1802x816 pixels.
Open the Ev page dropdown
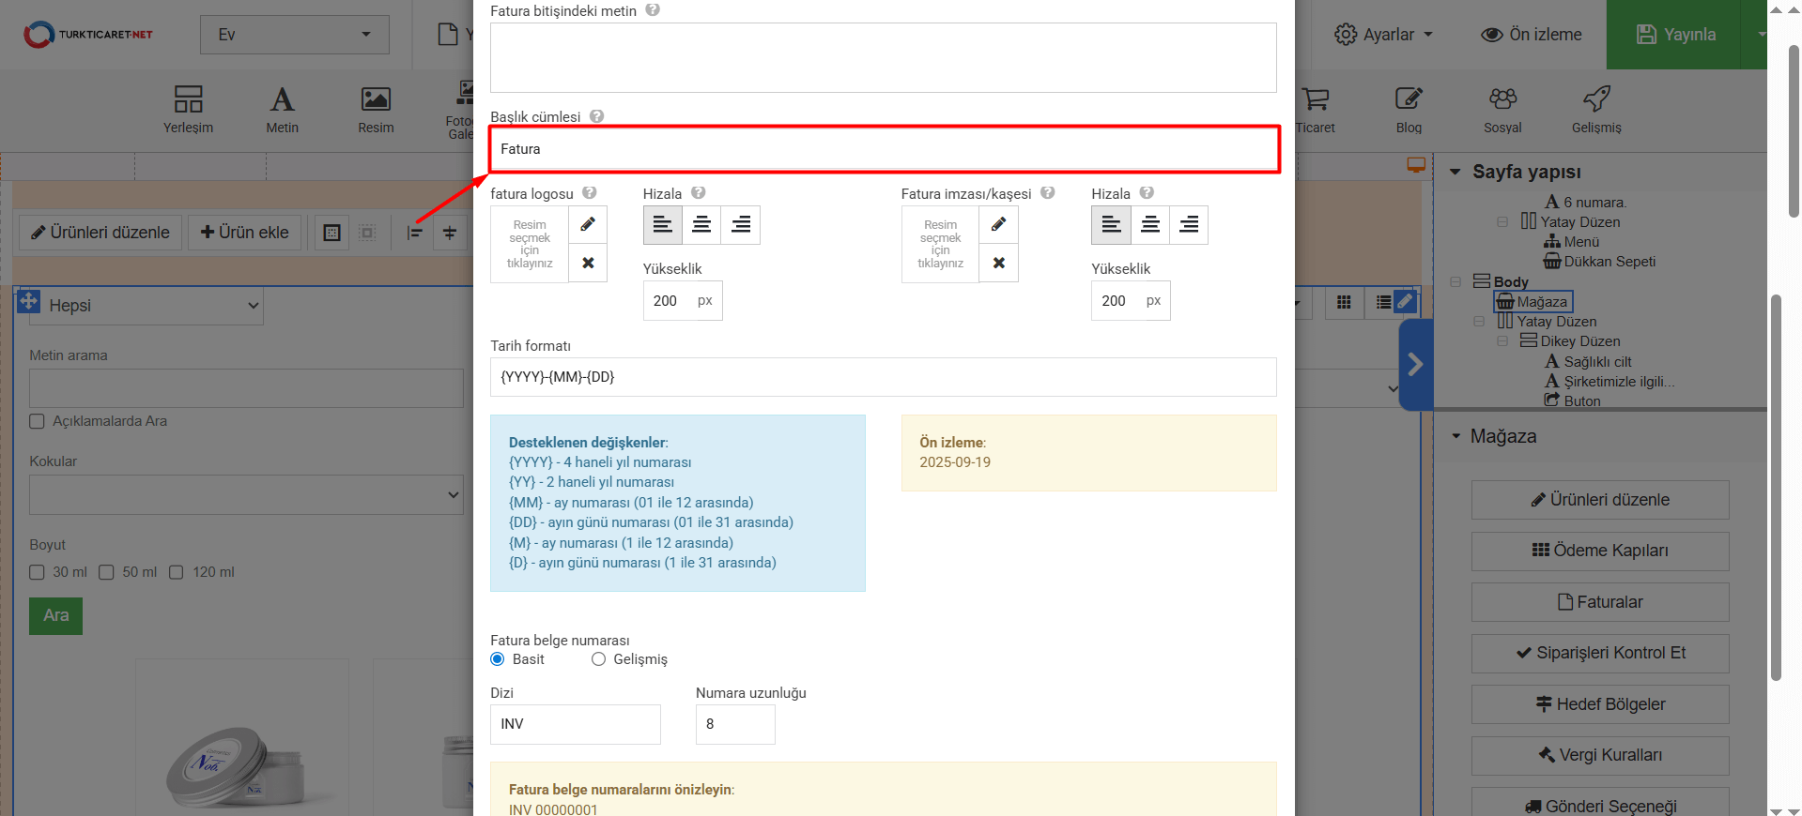pyautogui.click(x=294, y=35)
